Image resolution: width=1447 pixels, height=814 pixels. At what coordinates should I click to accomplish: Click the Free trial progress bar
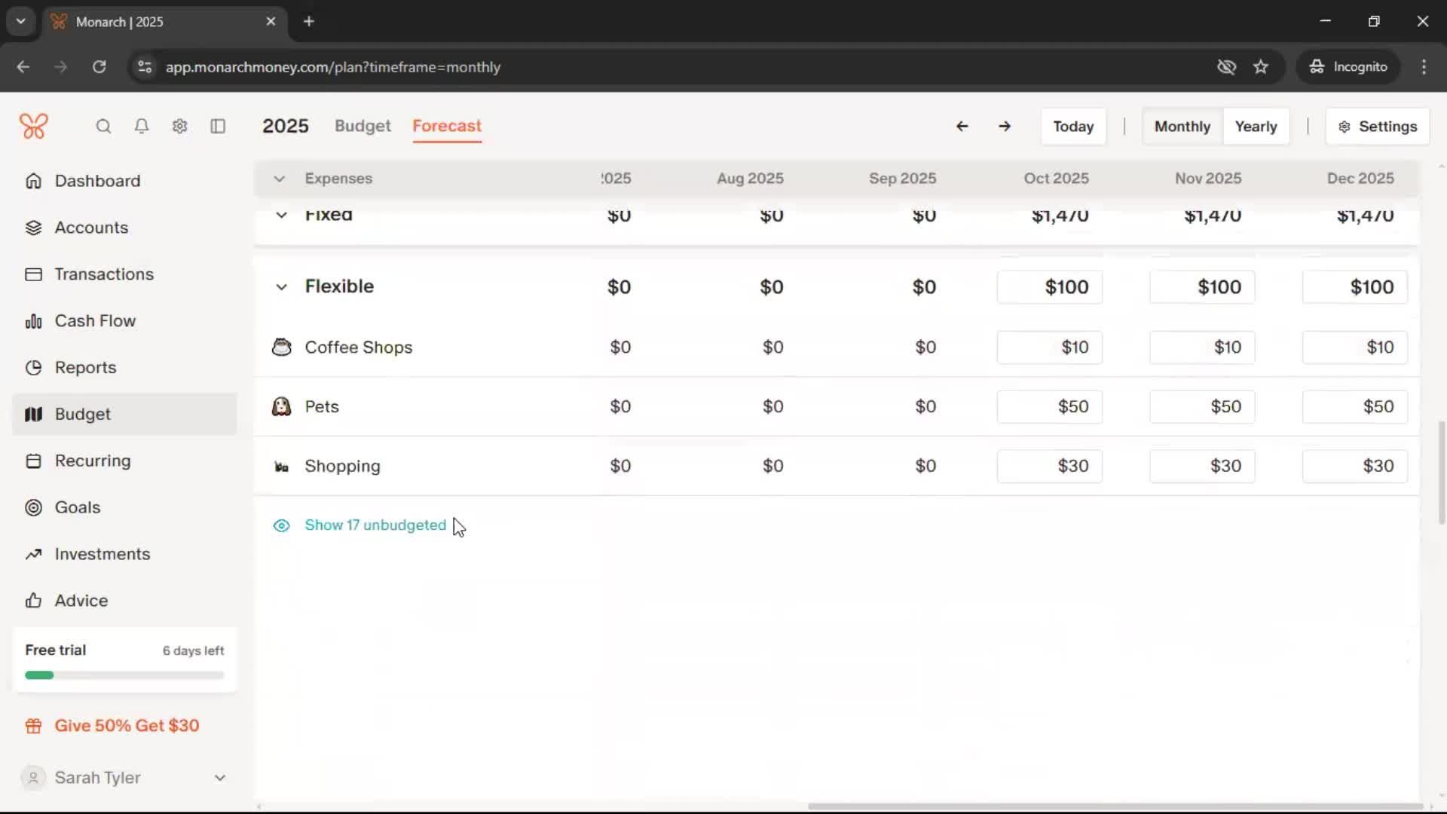124,675
